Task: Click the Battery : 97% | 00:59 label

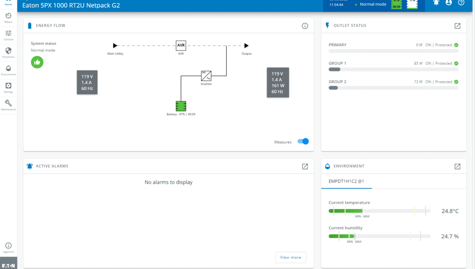Action: 181,114
